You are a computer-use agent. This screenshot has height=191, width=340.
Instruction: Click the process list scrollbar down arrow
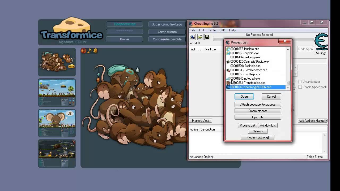[288, 88]
